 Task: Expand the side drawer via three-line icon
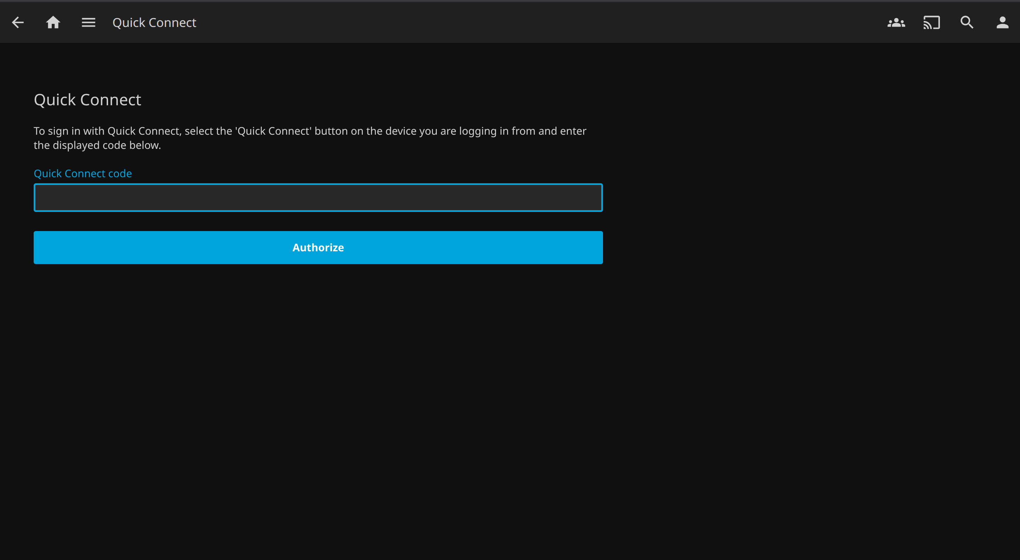(88, 23)
